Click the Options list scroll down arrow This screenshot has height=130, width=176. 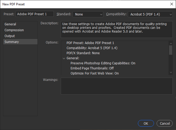171,72
